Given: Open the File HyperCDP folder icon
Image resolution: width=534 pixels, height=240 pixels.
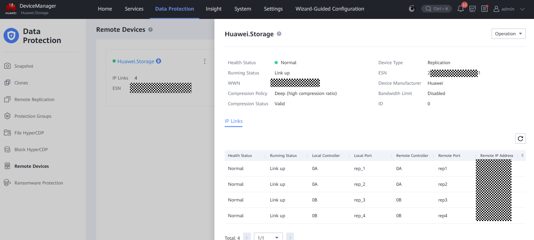Looking at the screenshot, I should 7,133.
